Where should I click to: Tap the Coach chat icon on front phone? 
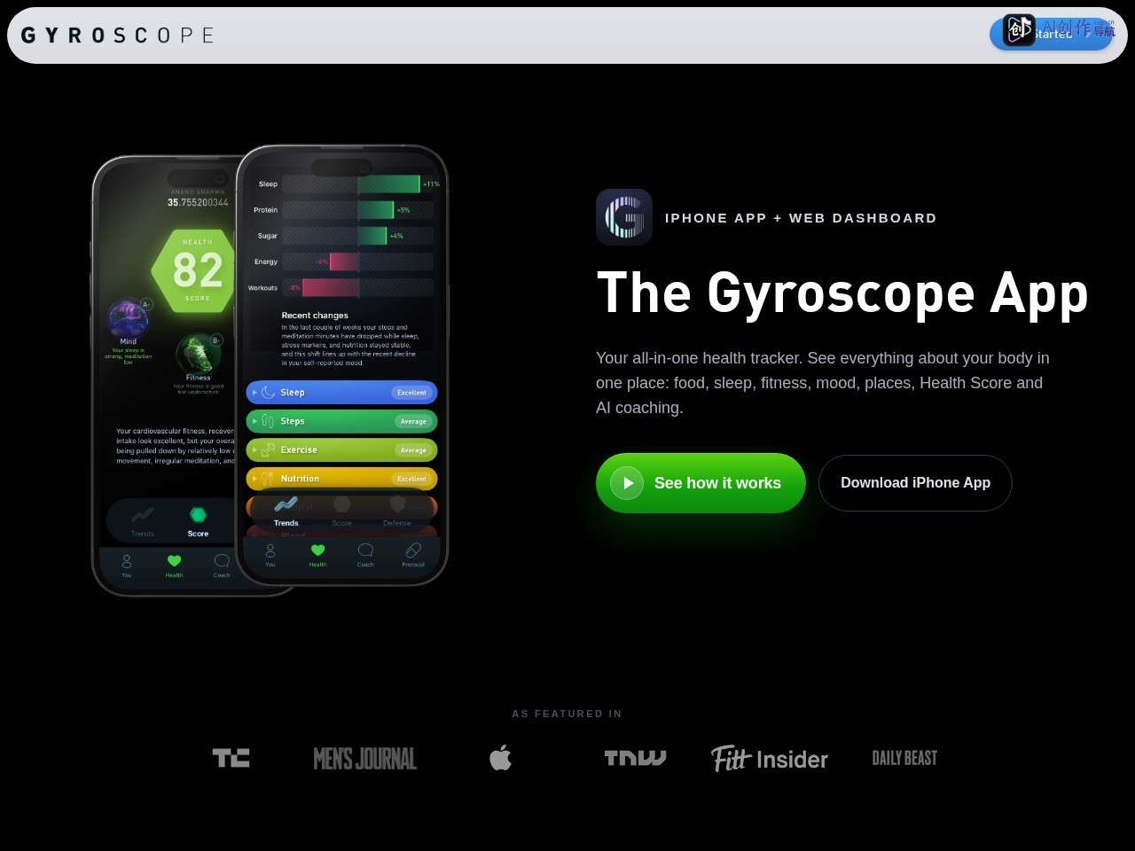(x=365, y=550)
